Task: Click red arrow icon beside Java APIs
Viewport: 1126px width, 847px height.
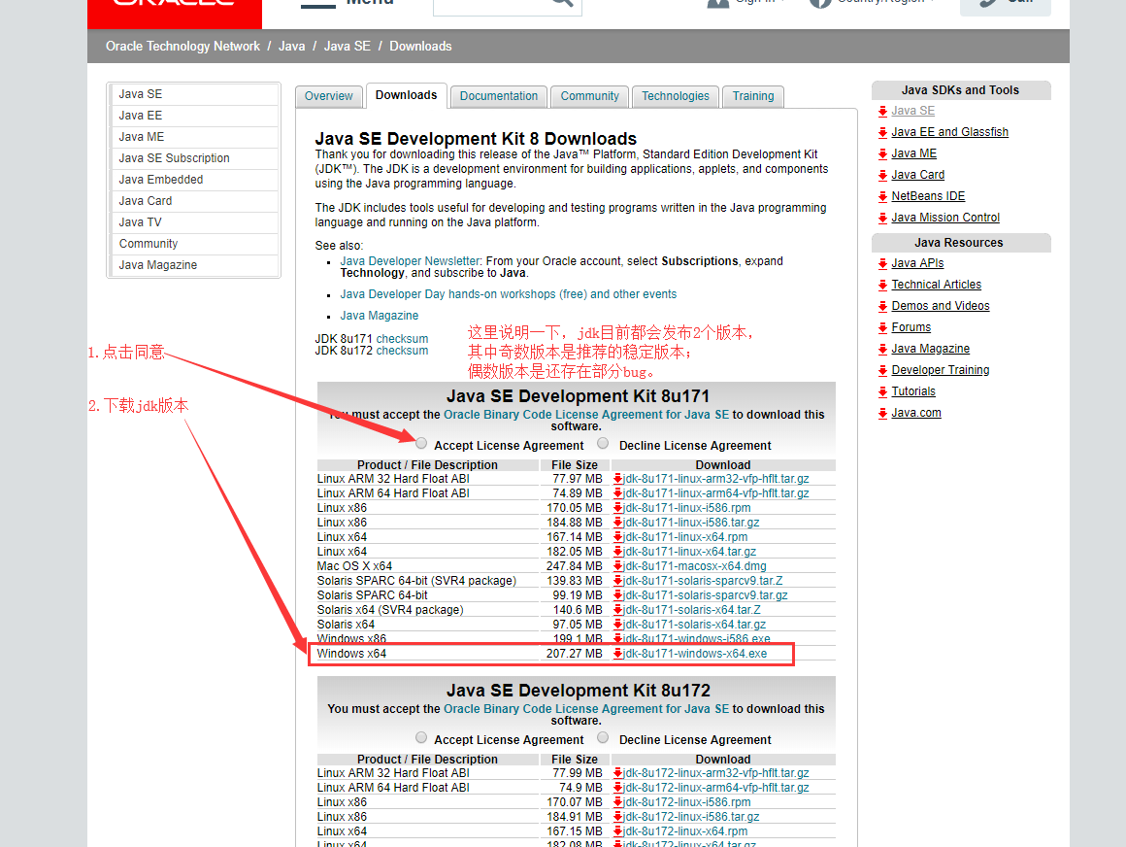Action: point(882,264)
